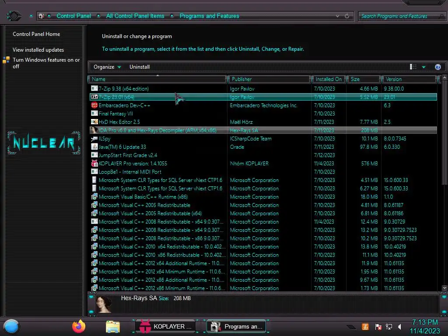Go to All Control Panel Items breadcrumb
The image size is (448, 336).
[135, 16]
